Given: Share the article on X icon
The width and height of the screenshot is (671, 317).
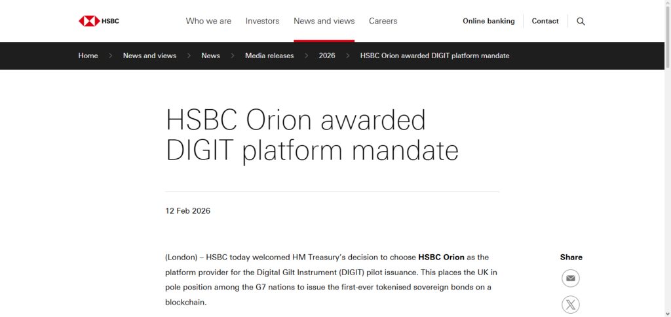Looking at the screenshot, I should [571, 305].
